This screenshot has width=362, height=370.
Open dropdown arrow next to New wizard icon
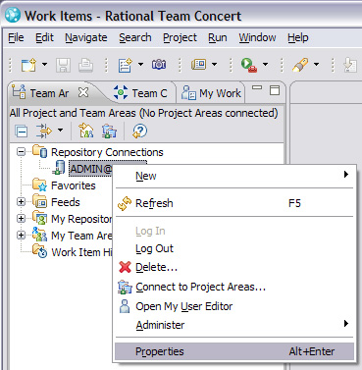point(44,65)
